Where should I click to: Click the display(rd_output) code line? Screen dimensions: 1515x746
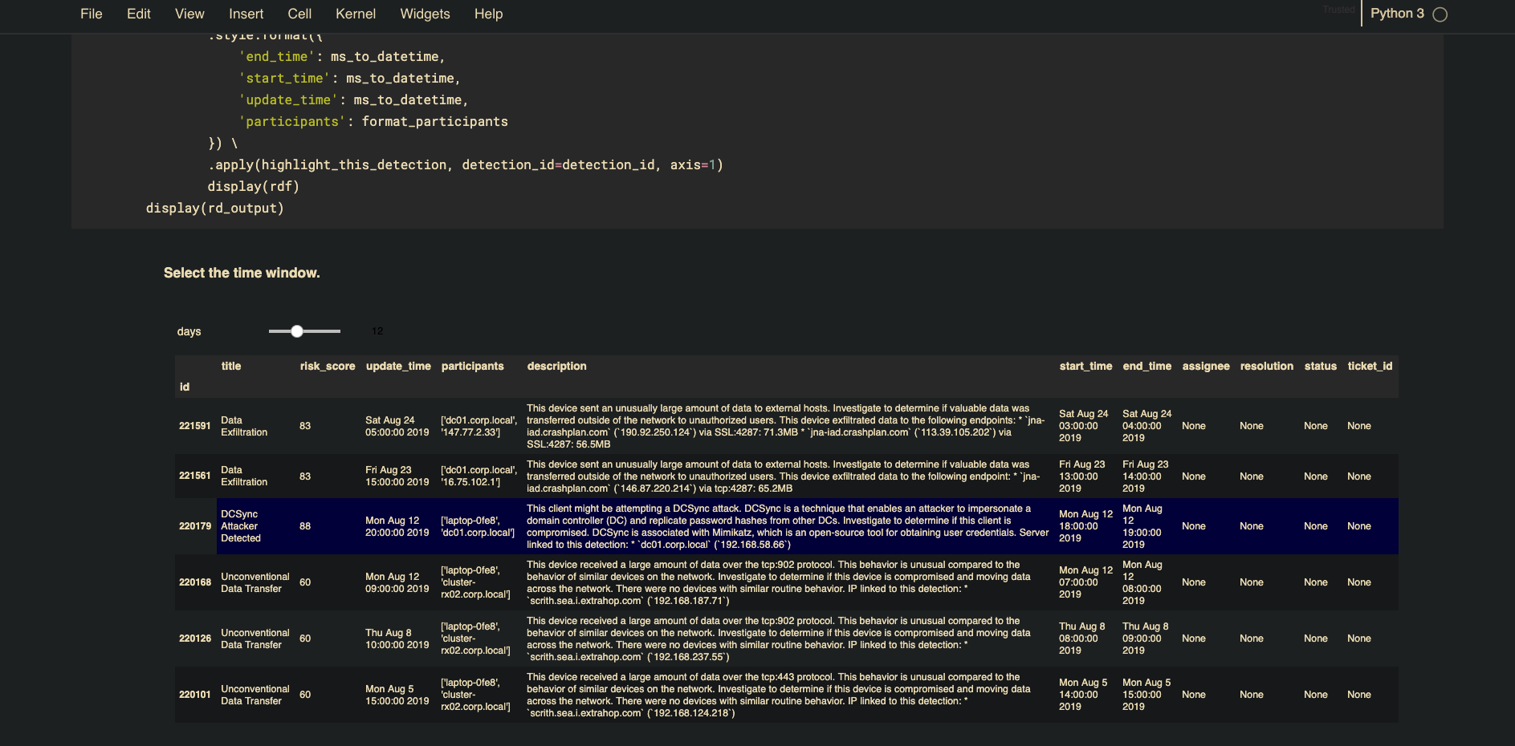pyautogui.click(x=215, y=208)
